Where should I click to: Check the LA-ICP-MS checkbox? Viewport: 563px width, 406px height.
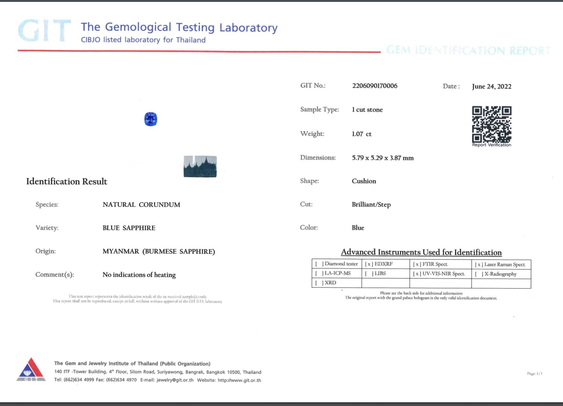tap(319, 273)
